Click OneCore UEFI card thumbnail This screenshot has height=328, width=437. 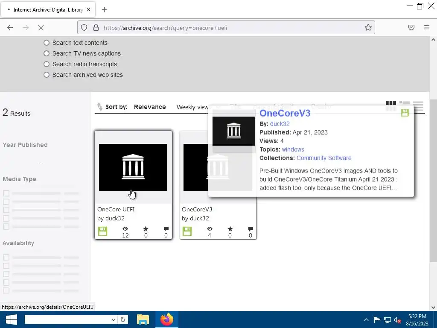click(133, 167)
